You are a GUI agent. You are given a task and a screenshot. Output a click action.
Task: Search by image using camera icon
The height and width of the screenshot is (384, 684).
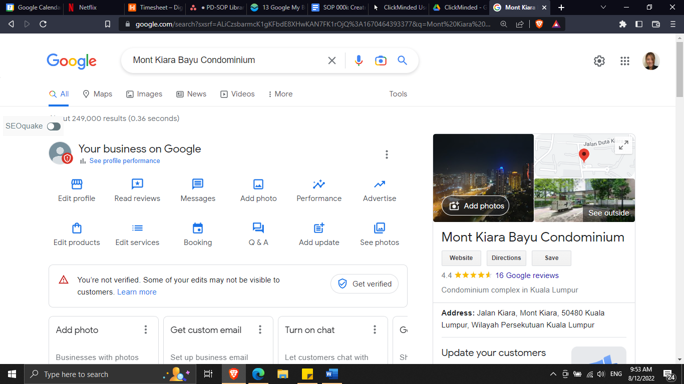point(381,60)
